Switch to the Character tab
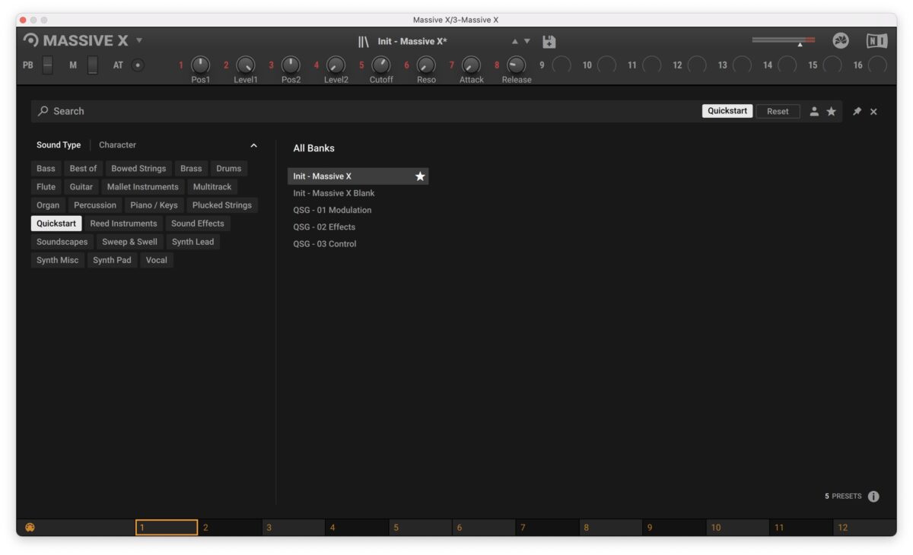Image resolution: width=913 pixels, height=555 pixels. pyautogui.click(x=117, y=145)
